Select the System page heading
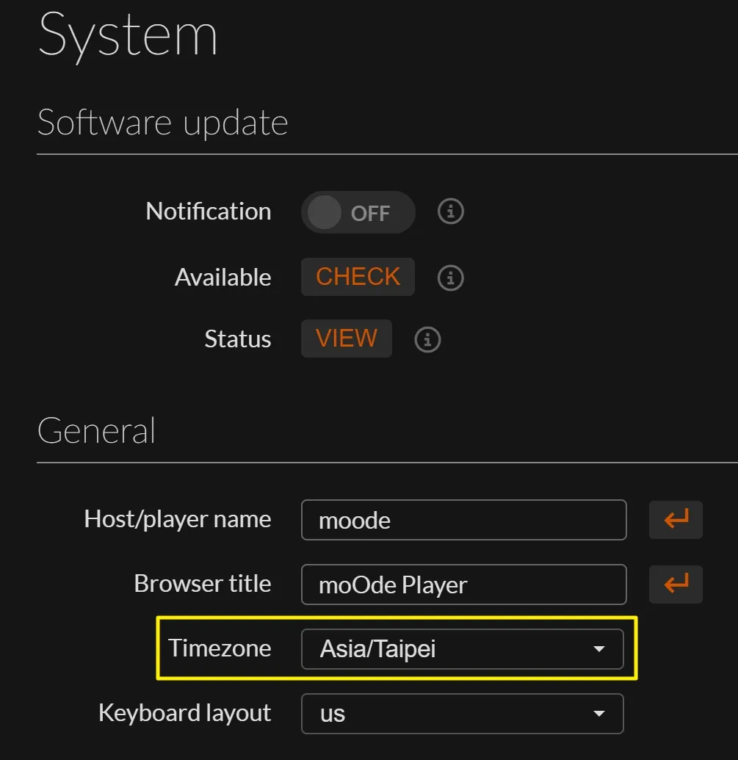The image size is (738, 760). [128, 37]
